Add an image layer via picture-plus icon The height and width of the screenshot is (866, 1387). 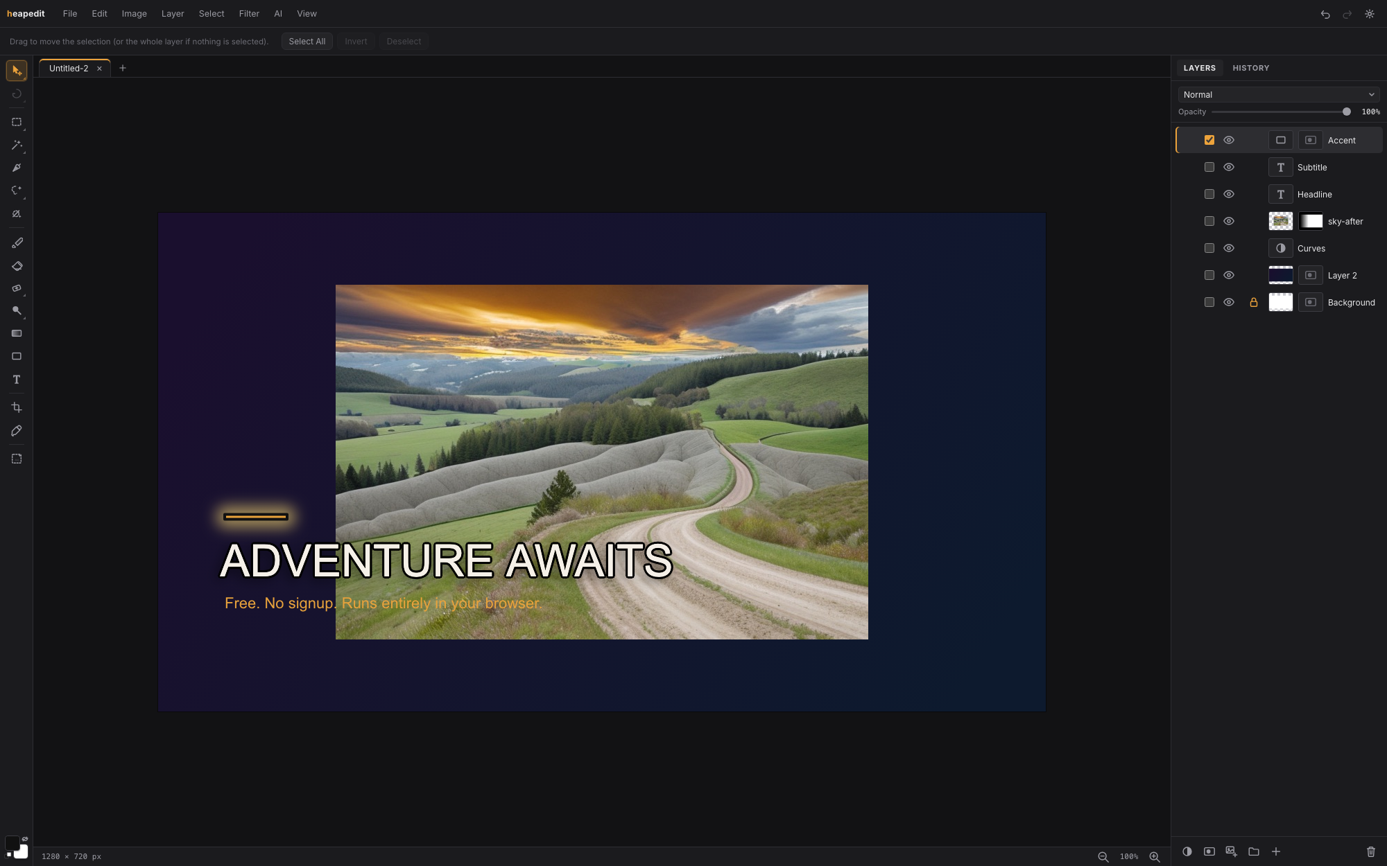1232,851
